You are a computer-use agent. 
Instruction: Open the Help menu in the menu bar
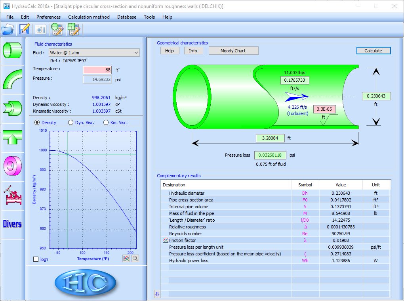pos(167,17)
